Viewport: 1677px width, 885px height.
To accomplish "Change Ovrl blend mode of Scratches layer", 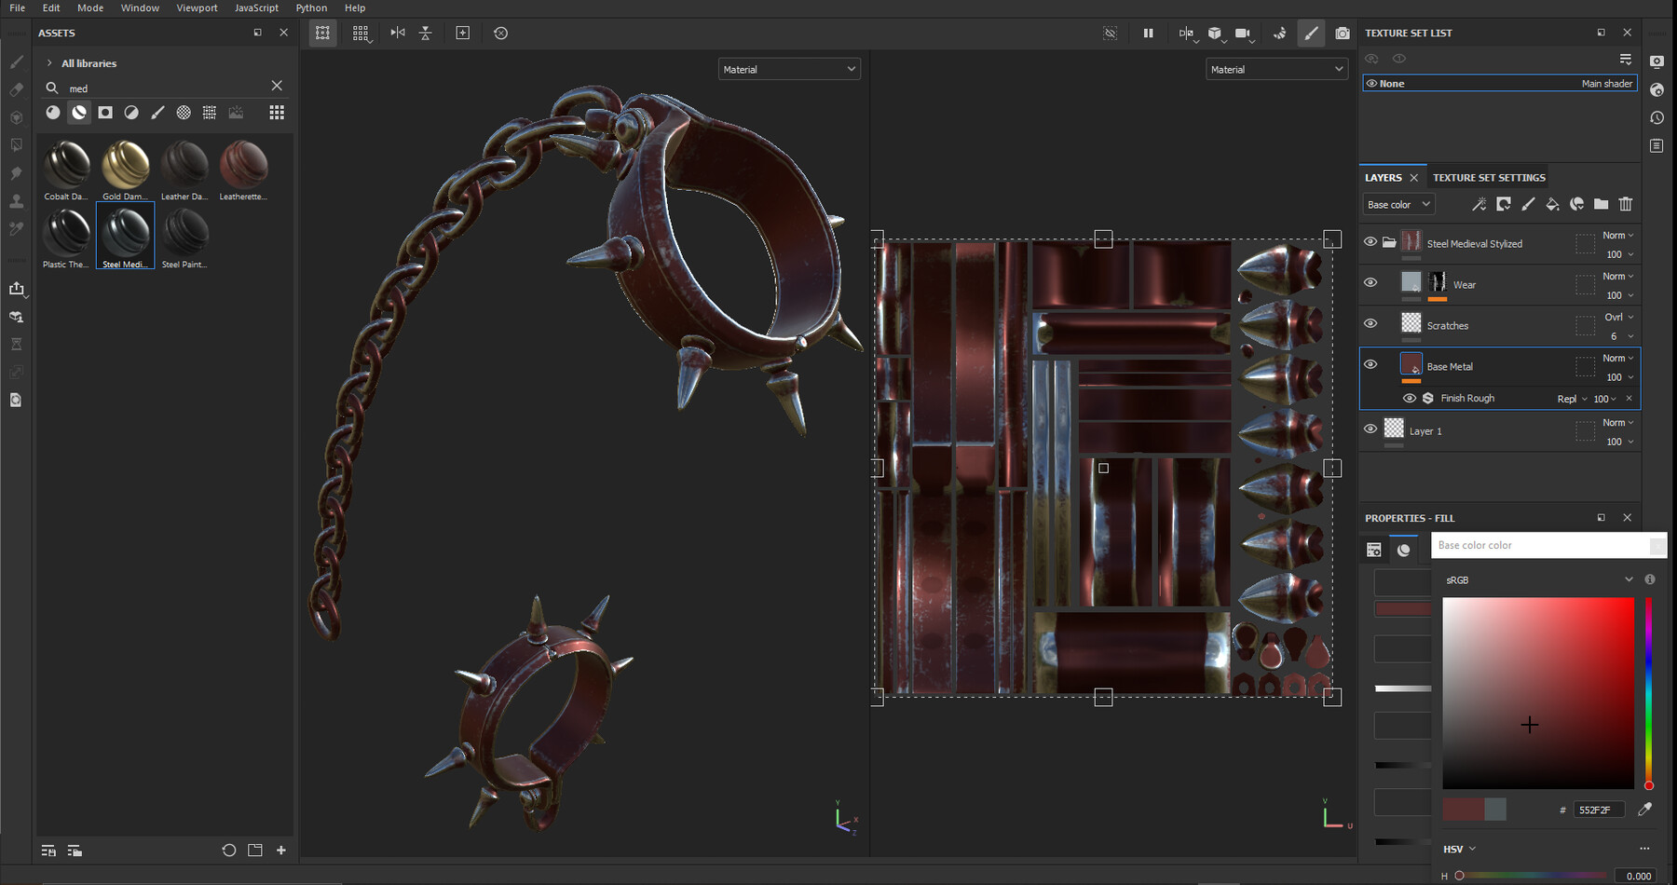I will [1618, 318].
